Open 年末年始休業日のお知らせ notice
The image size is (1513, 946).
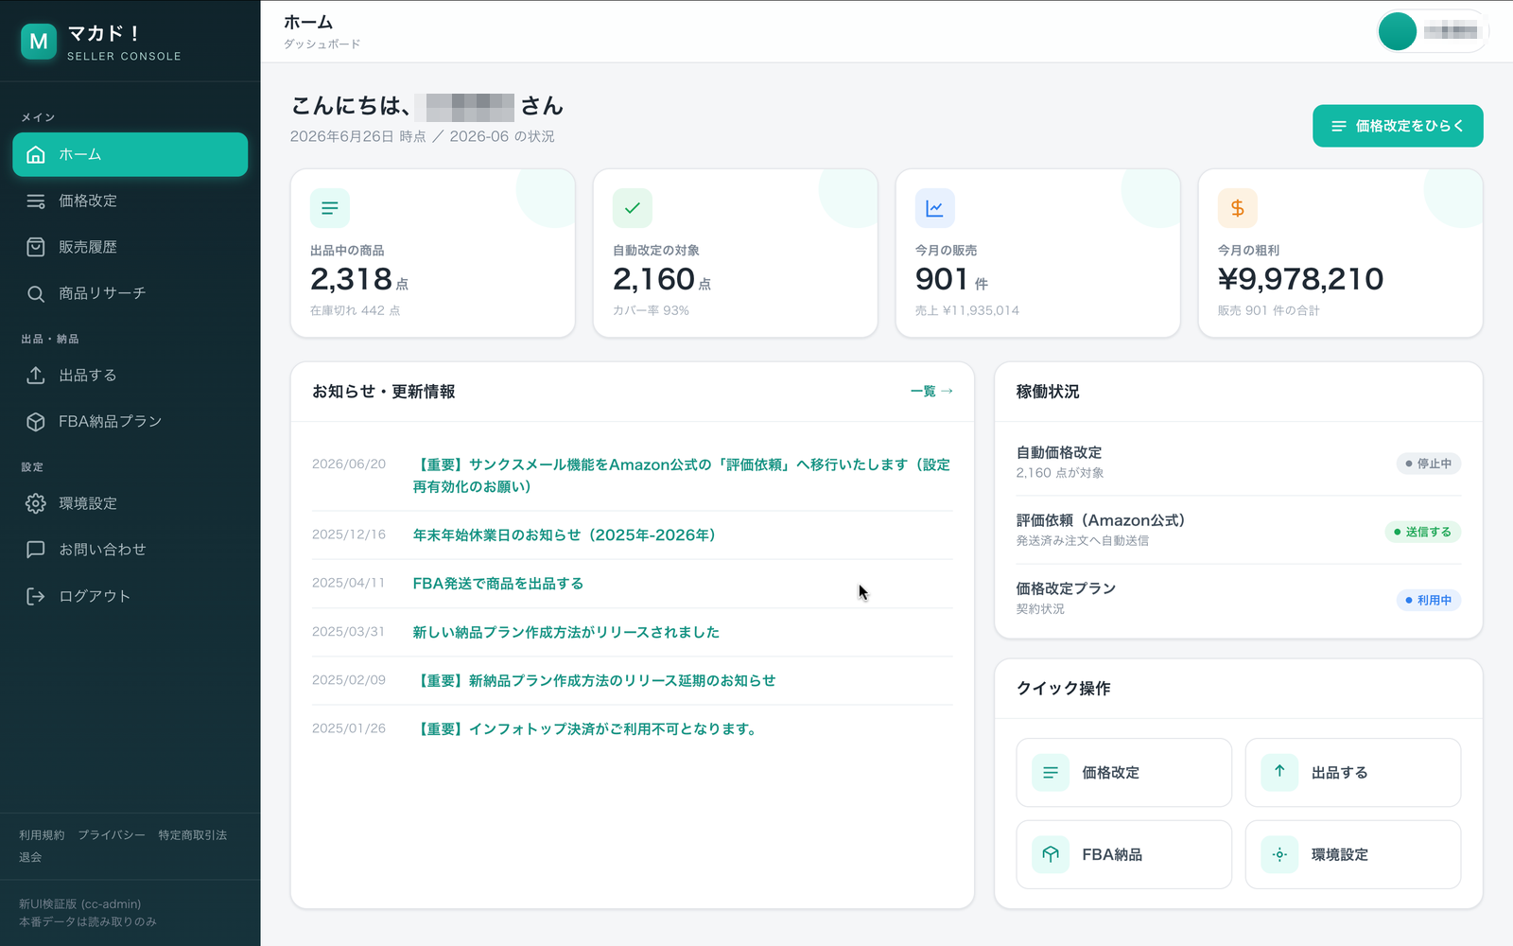coord(565,535)
